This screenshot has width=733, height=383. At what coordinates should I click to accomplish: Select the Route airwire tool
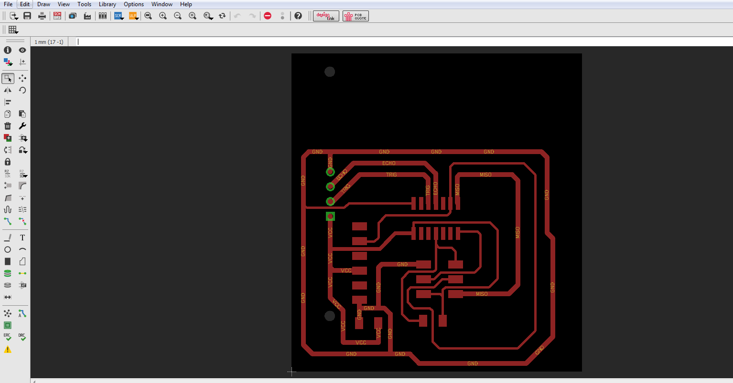click(x=8, y=221)
